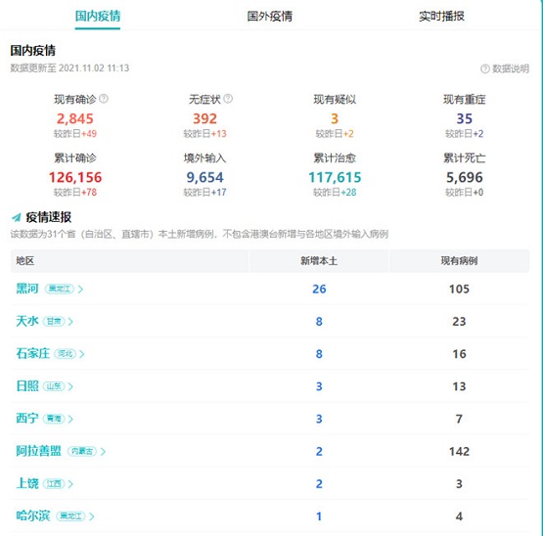Expand the 天水 row chevron

point(70,322)
